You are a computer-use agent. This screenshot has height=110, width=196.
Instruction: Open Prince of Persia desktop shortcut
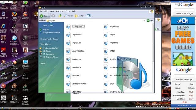14,52
